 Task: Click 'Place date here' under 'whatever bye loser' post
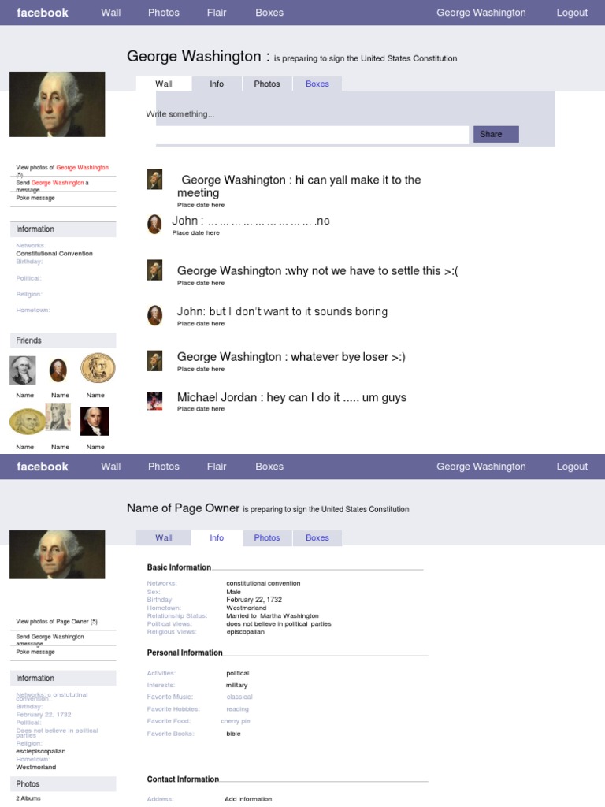pyautogui.click(x=201, y=370)
